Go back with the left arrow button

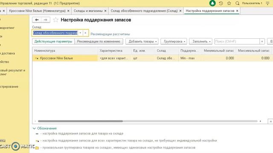click(x=37, y=20)
